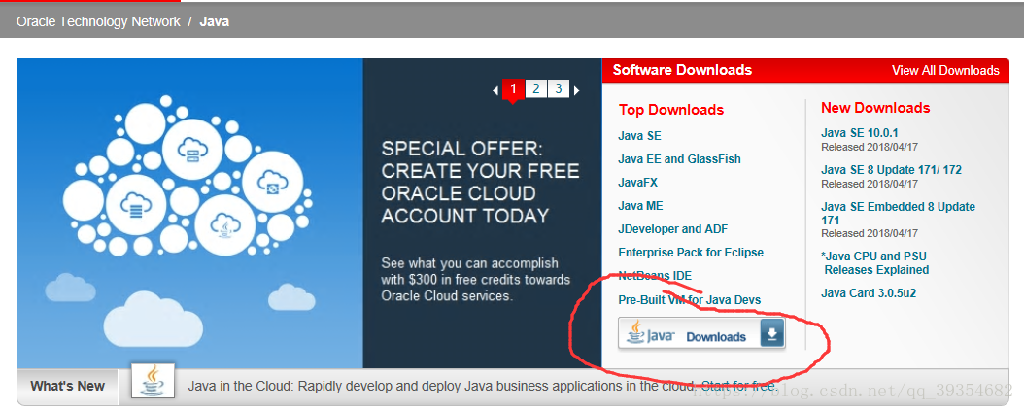Image resolution: width=1024 pixels, height=410 pixels.
Task: Open Java CPU and PSU Releases Explained
Action: point(874,263)
